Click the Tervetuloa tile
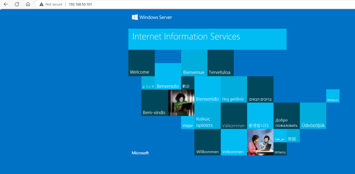Image resolution: width=355 pixels, height=174 pixels. [x=220, y=63]
